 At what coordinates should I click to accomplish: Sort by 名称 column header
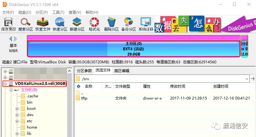tap(89, 86)
